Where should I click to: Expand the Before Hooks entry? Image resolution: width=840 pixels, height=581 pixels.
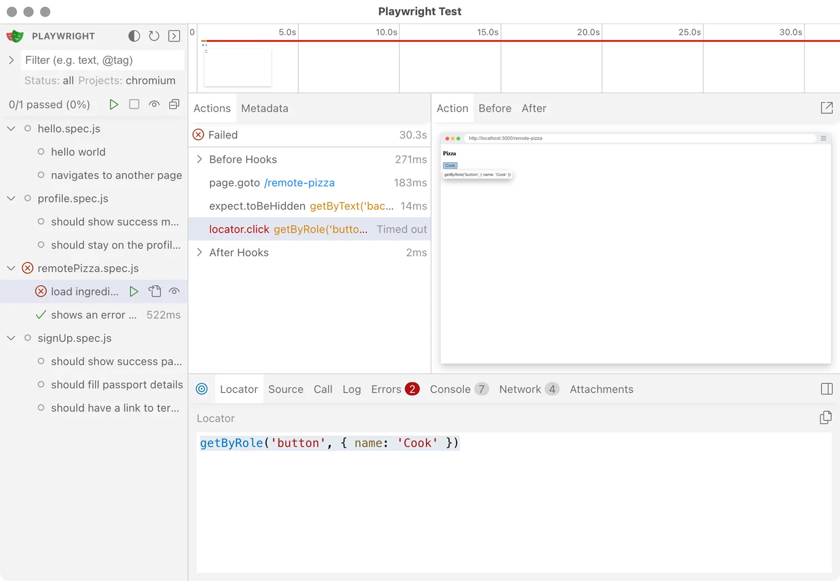200,159
